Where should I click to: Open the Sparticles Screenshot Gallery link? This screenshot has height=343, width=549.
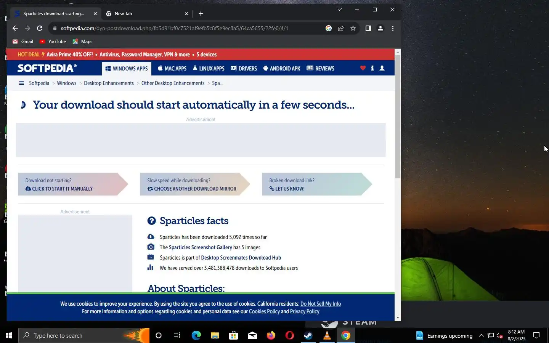[201, 247]
